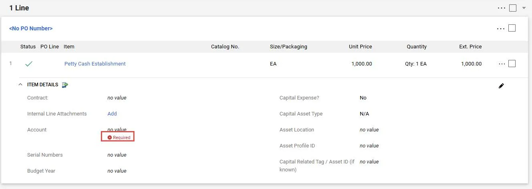Click the Unit Price column header
The height and width of the screenshot is (189, 532).
(360, 46)
